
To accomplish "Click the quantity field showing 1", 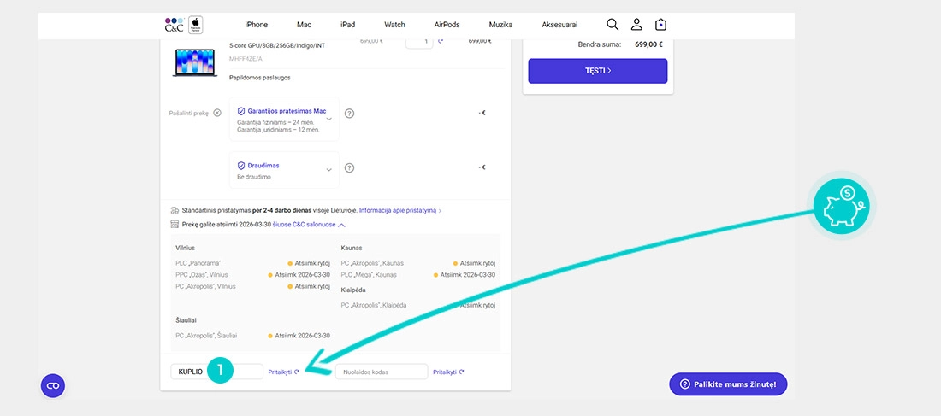I will click(x=419, y=42).
